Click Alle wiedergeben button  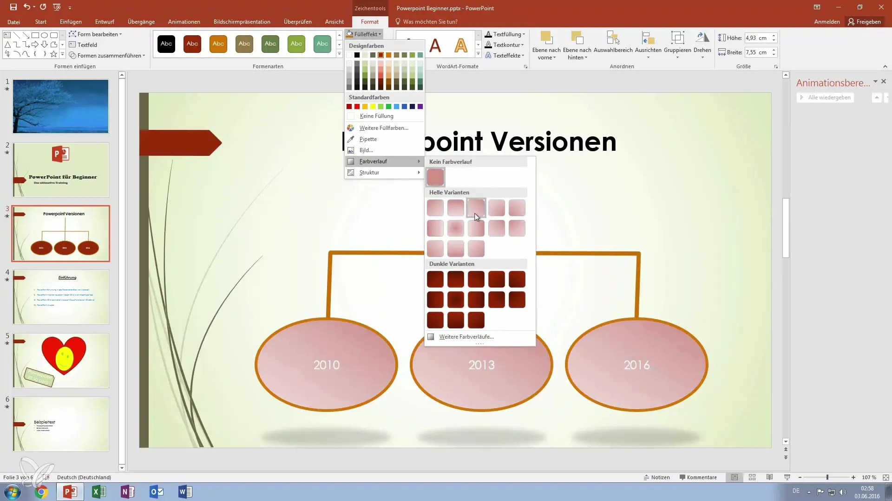[825, 97]
